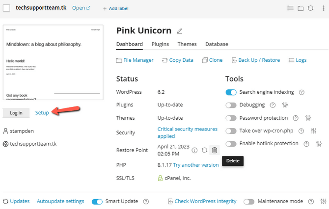Switch to the Plugins tab

pyautogui.click(x=160, y=44)
